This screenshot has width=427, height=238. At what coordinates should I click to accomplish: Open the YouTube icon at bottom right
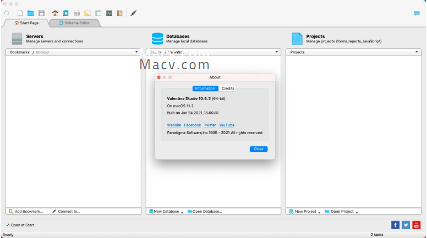417,225
